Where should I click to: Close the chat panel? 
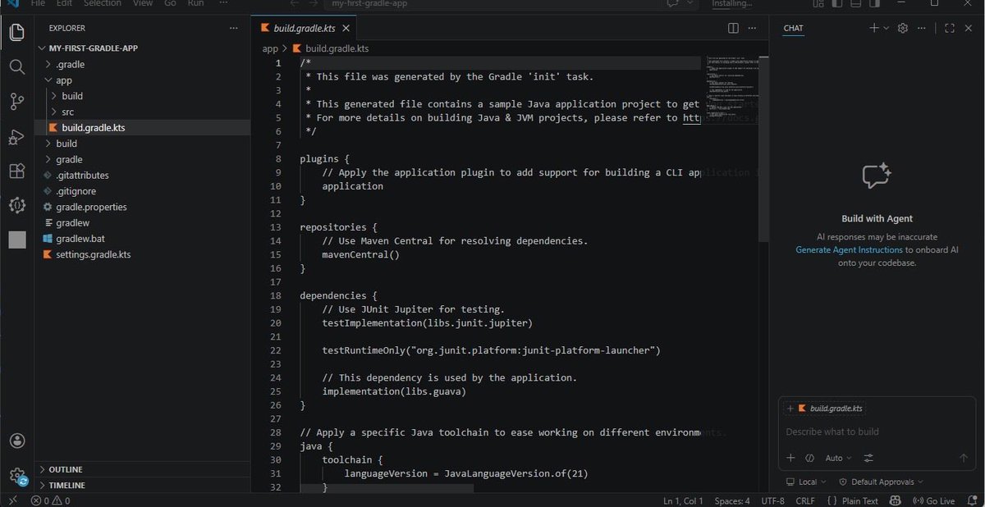969,28
